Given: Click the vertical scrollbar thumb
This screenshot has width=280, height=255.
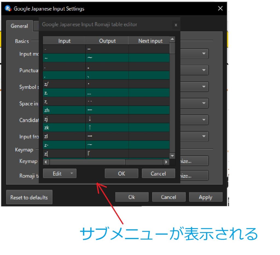Looking at the screenshot, I should [172, 48].
